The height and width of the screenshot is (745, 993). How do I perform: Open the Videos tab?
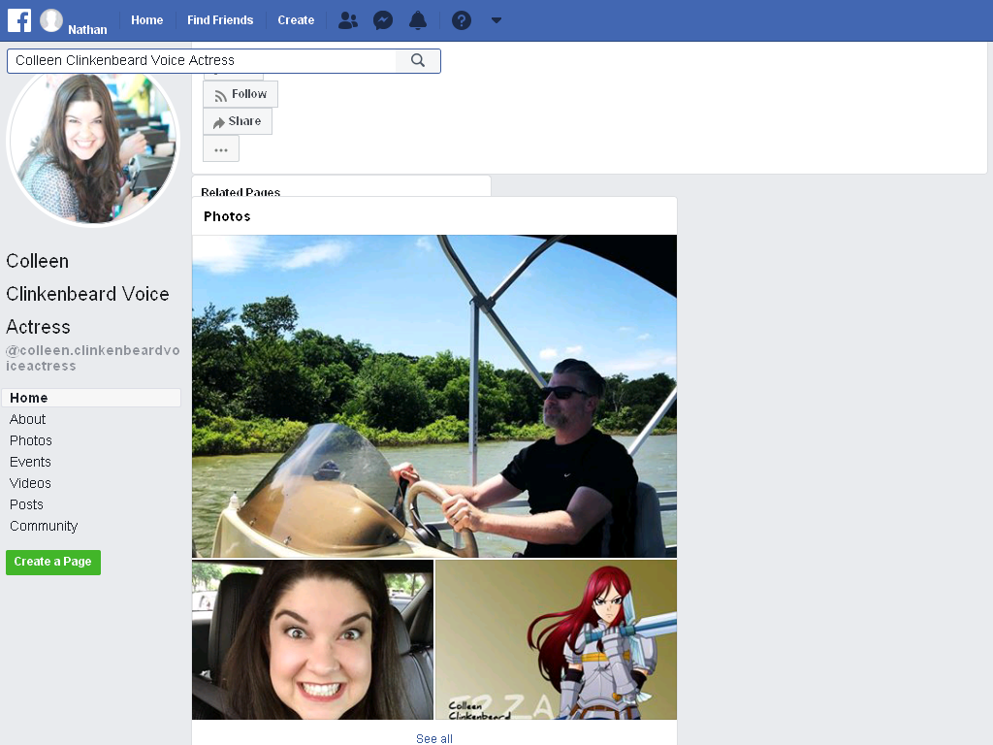coord(30,483)
